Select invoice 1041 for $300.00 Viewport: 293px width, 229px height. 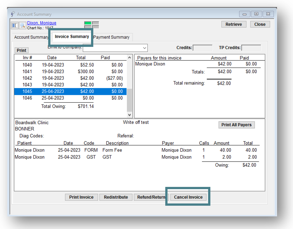tap(70, 72)
